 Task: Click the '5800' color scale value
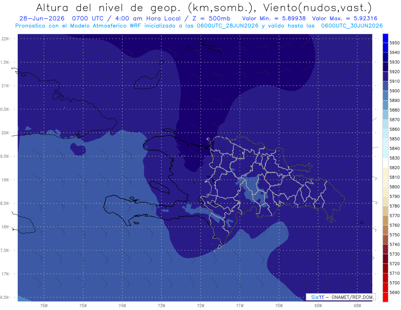394,187
